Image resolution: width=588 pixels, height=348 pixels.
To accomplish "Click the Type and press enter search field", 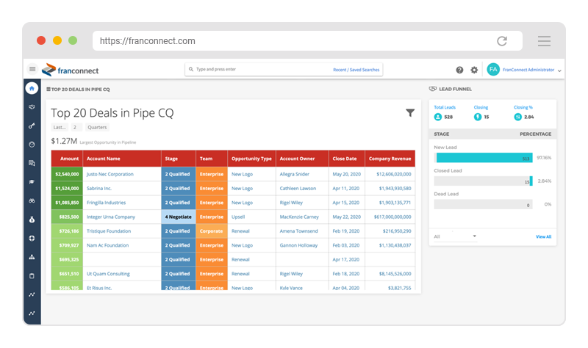I will point(257,70).
